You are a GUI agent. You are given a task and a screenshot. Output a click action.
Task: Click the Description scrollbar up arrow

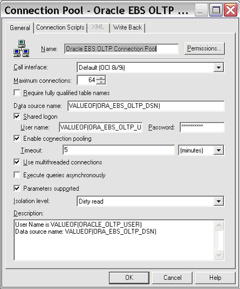(x=219, y=225)
